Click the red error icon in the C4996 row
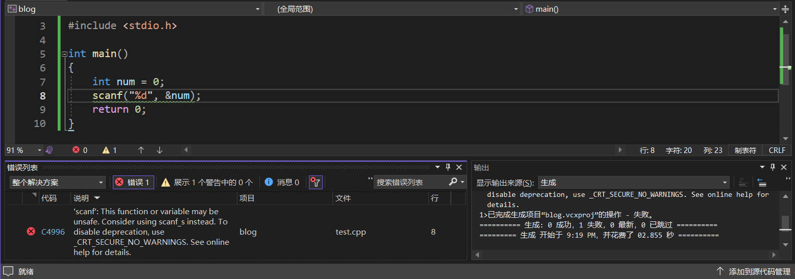The image size is (795, 279). [x=31, y=232]
